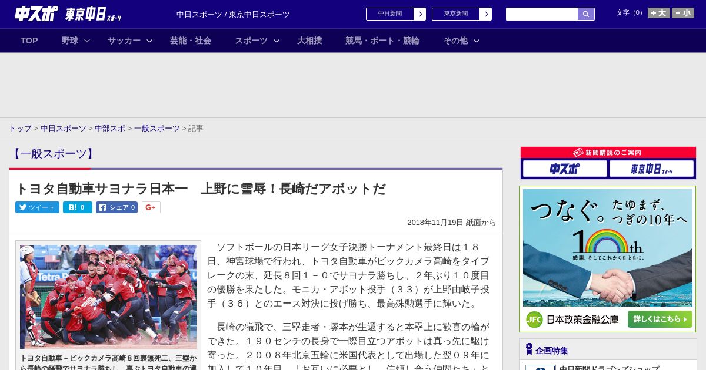Viewport: 706px width, 370px height.
Task: Decrease text size with the 小 button
Action: (x=683, y=13)
